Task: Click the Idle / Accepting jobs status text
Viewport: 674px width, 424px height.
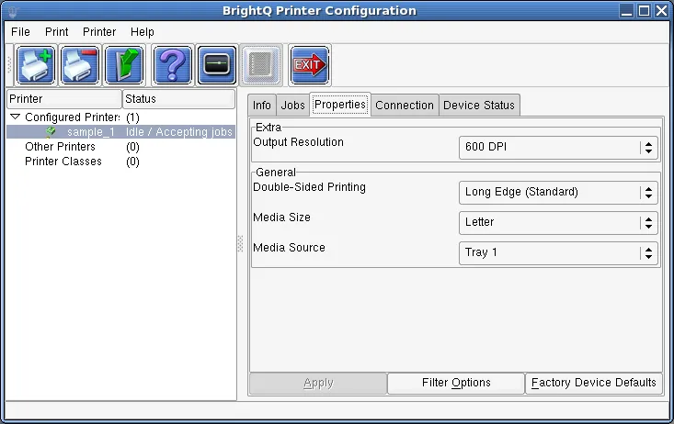Action: (x=178, y=132)
